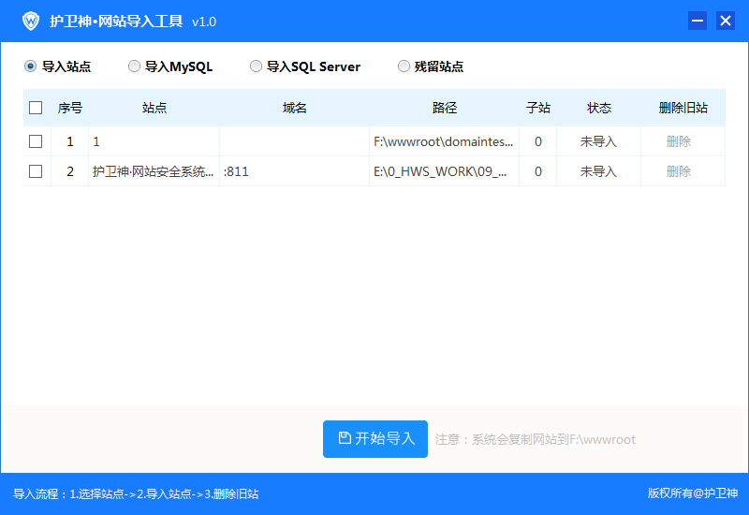This screenshot has height=515, width=749.
Task: Click the 域名 column header
Action: [294, 108]
